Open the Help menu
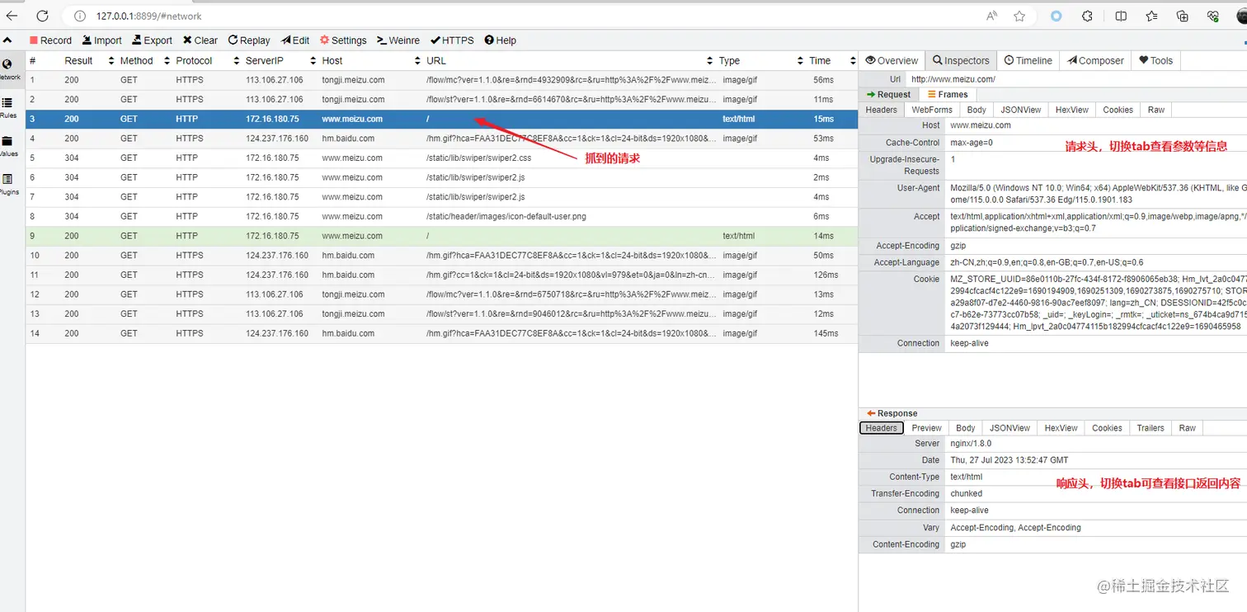1247x612 pixels. pyautogui.click(x=501, y=40)
